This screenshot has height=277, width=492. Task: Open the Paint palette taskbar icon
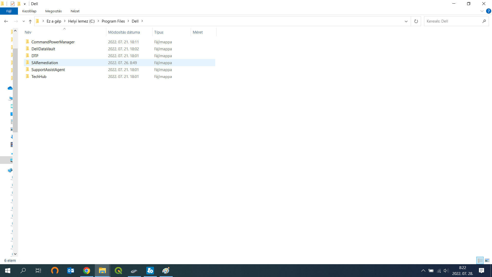[x=166, y=271]
